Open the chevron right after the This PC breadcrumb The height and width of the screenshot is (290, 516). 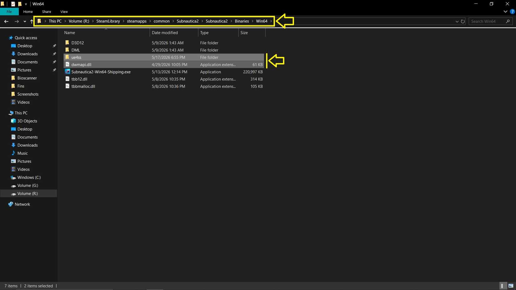click(65, 21)
